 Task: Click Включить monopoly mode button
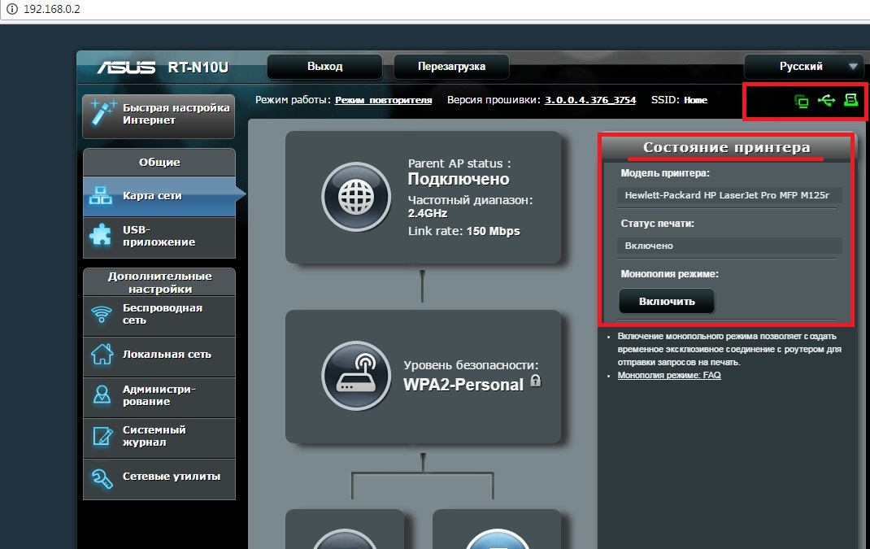coord(667,302)
